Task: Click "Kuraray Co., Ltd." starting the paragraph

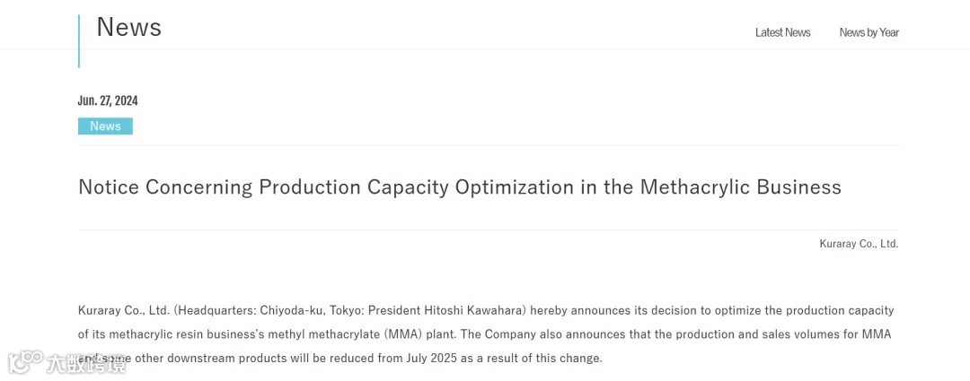Action: click(x=123, y=311)
